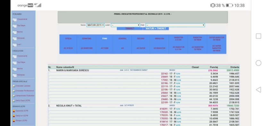Open Norma under the PORUMBEI section
266x126 pixels.
pos(20,32)
